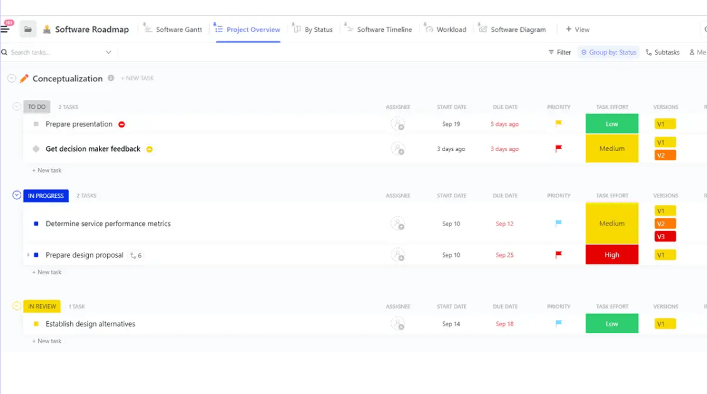Add new task under the IN REVIEW group
The height and width of the screenshot is (394, 707).
pos(47,341)
